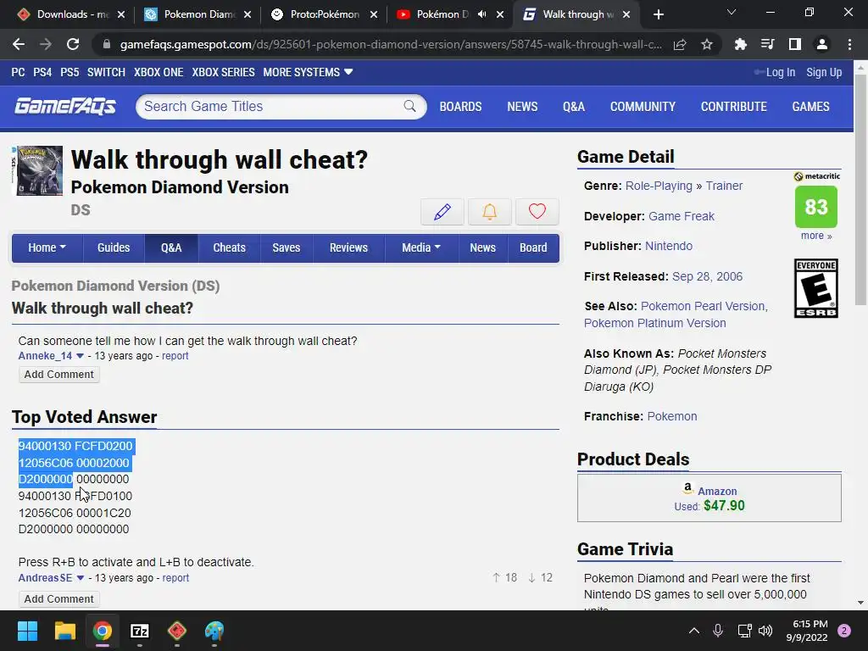Open the Pokemon Platinum Version link
This screenshot has height=651, width=868.
(x=655, y=323)
